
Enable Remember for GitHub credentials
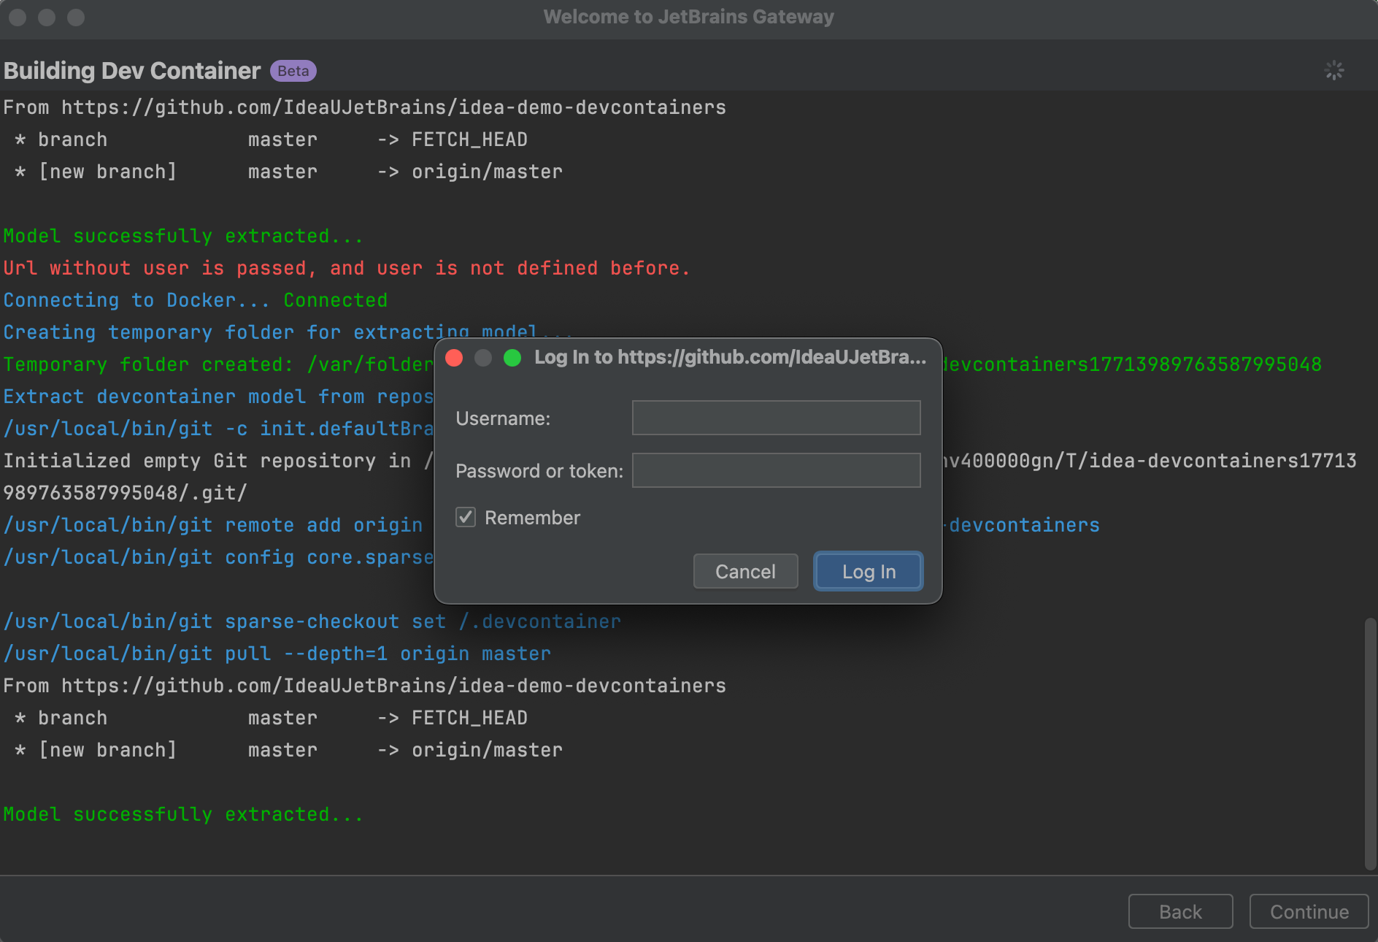click(x=466, y=517)
